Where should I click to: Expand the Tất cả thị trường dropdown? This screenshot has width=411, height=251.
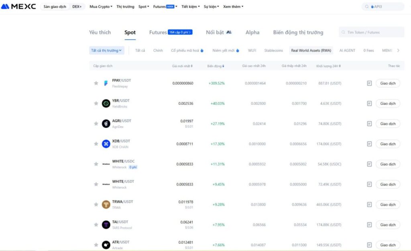pos(106,50)
